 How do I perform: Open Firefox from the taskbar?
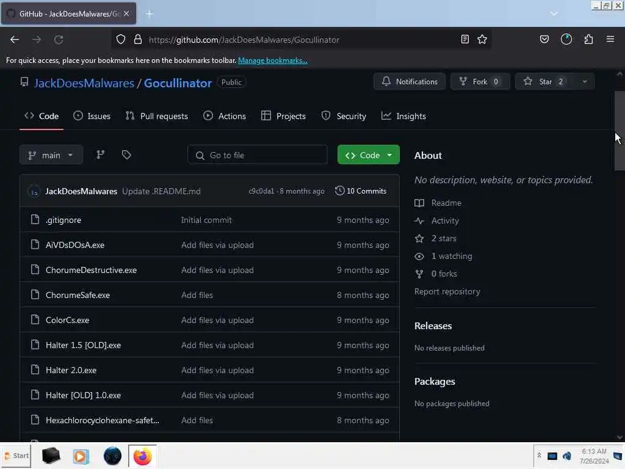click(142, 456)
